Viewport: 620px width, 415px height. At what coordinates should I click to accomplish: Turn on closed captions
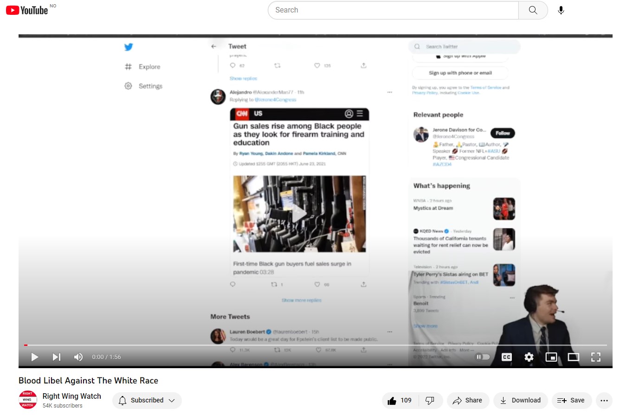507,357
